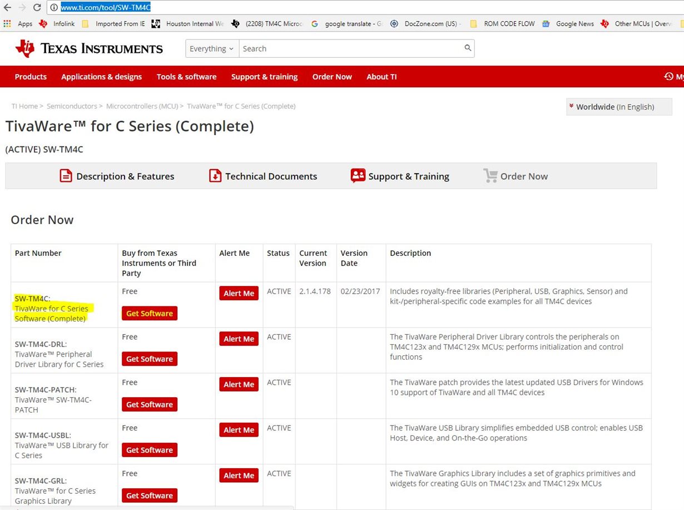Screen dimensions: 684x510
Task: Open the Other MCUs bookmark
Action: click(x=637, y=24)
